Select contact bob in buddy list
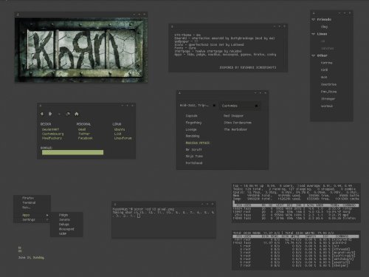The width and height of the screenshot is (369, 277). [x=324, y=77]
